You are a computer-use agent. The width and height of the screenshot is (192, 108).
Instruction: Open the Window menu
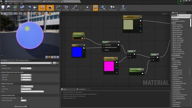(x=16, y=4)
